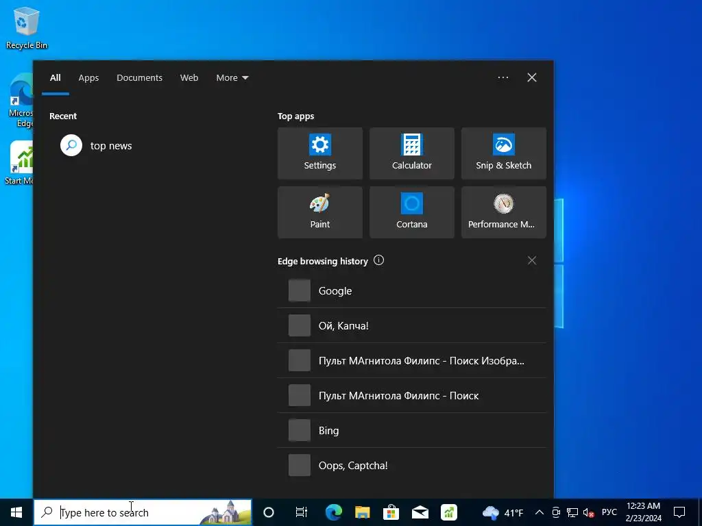Screen dimensions: 702x526
Task: Launch Microsoft Edge from the taskbar
Action: (x=334, y=512)
